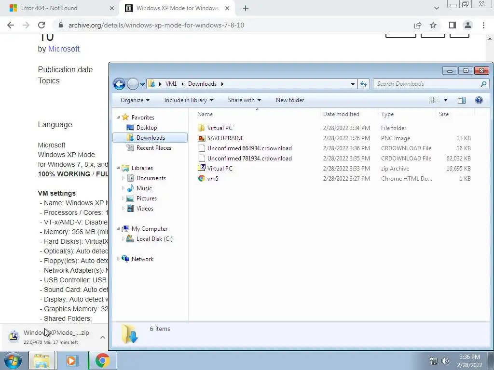Click the refresh button beside address bar in Explorer
This screenshot has height=370, width=494.
point(364,84)
